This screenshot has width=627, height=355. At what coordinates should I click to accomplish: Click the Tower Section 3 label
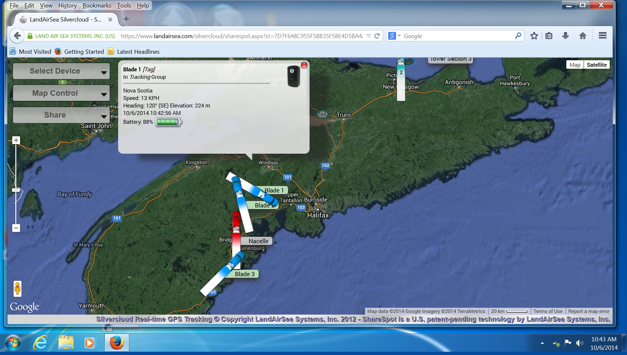451,59
